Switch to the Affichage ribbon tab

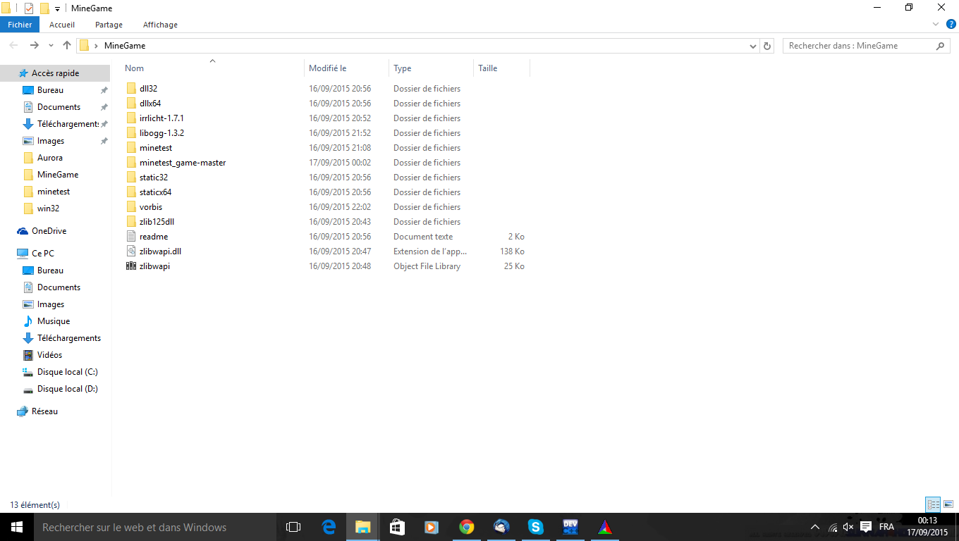(x=160, y=25)
